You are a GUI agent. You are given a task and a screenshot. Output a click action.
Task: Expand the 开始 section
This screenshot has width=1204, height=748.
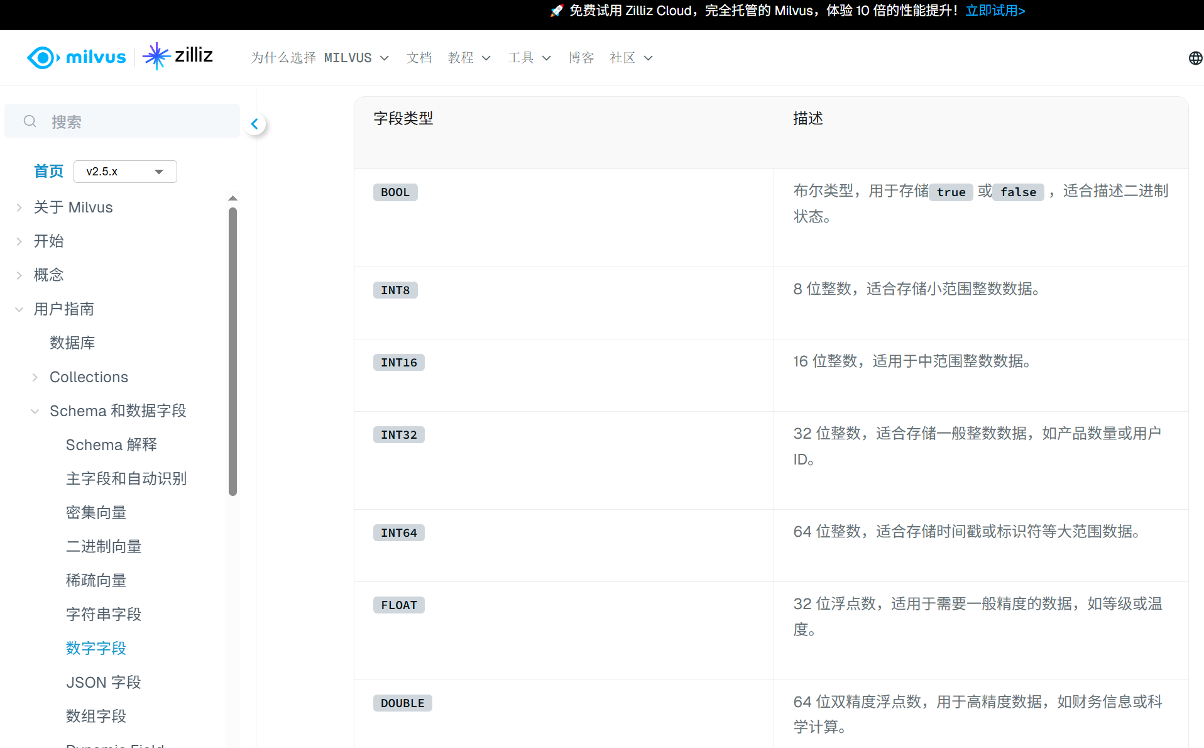tap(19, 241)
